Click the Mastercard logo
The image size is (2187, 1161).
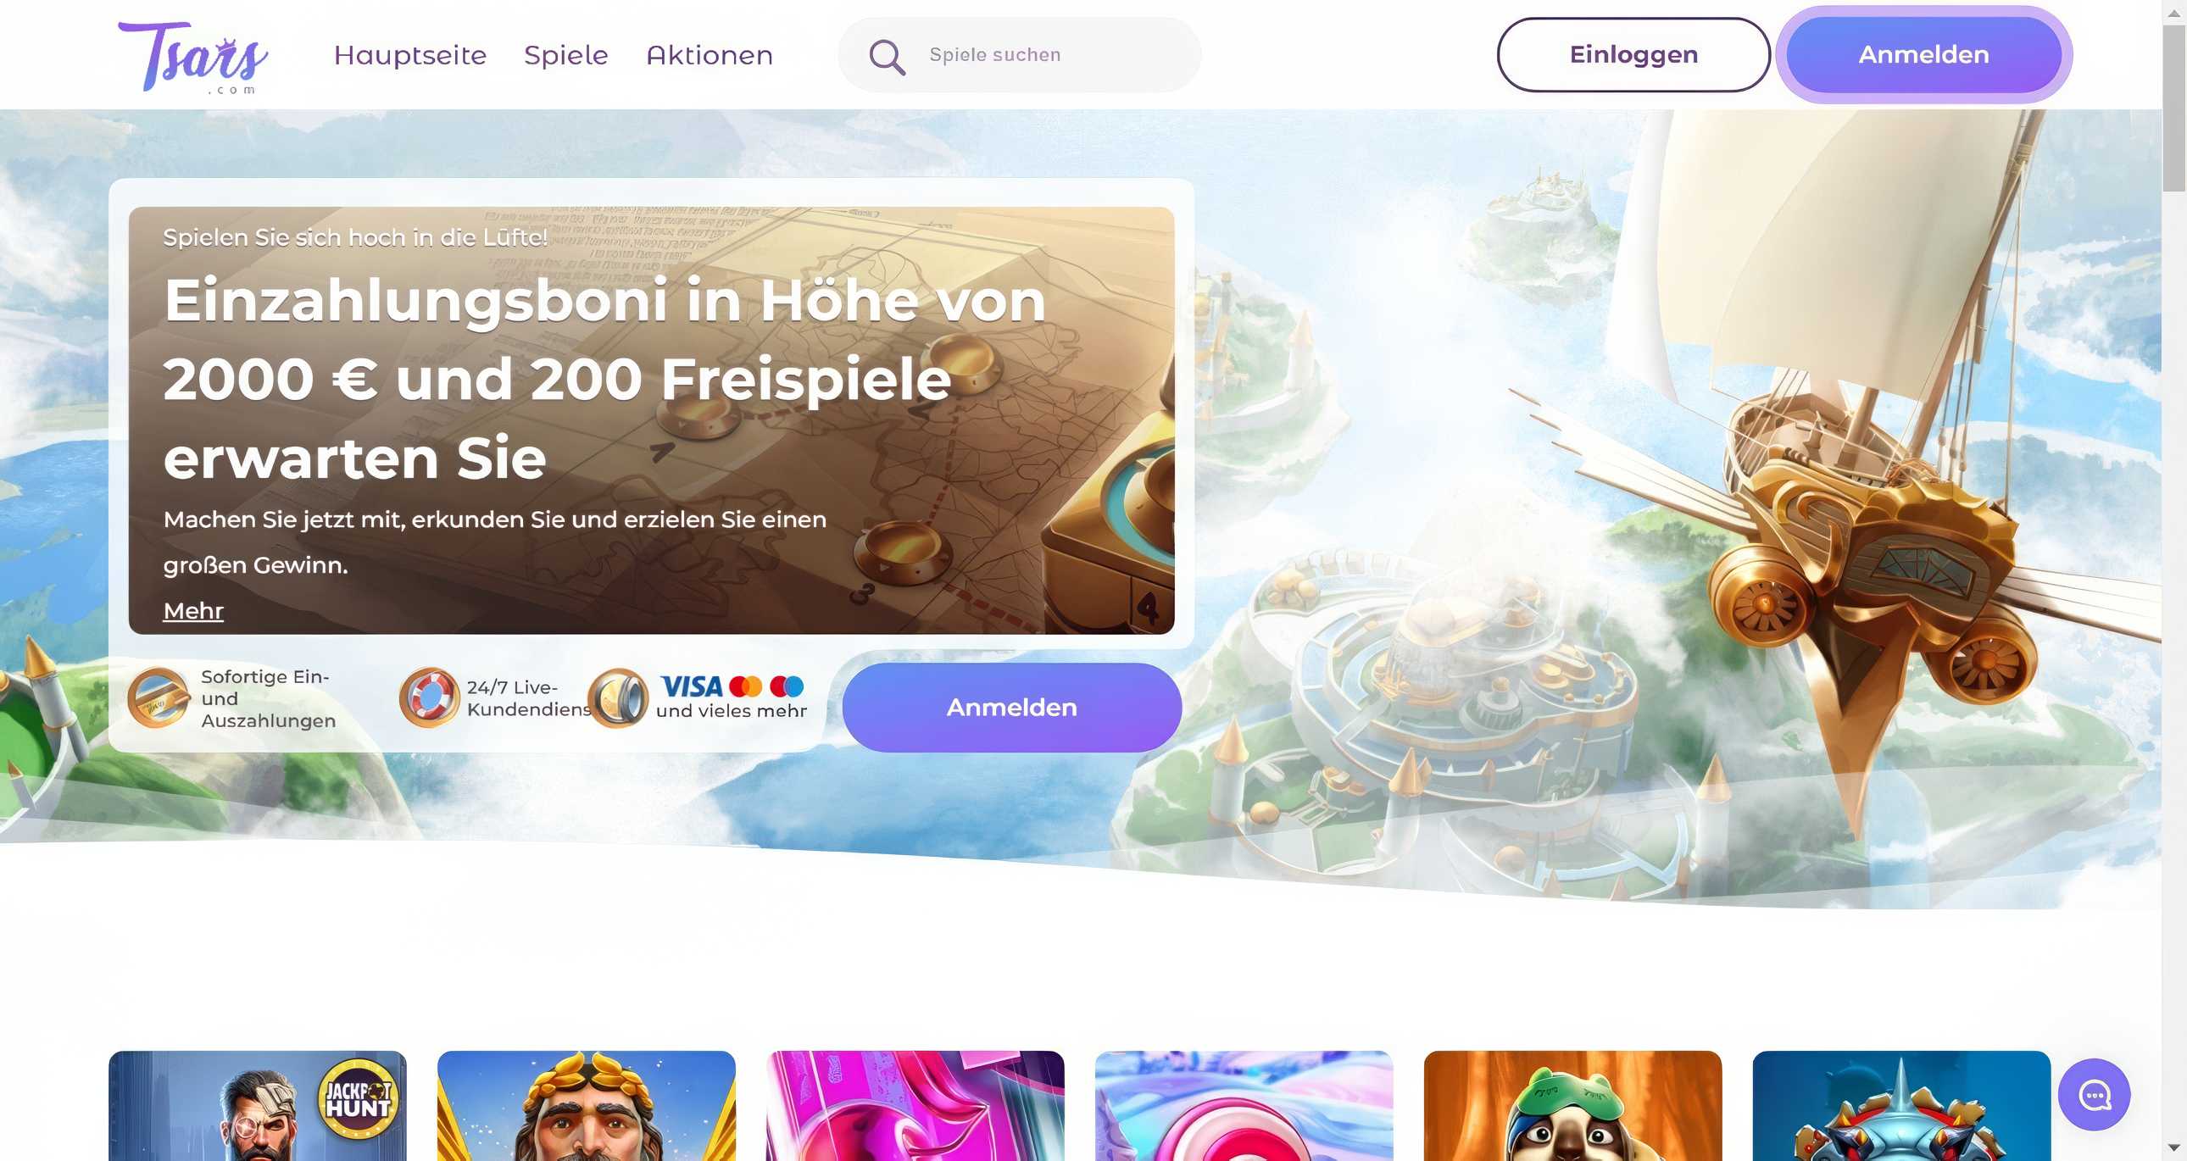point(745,686)
